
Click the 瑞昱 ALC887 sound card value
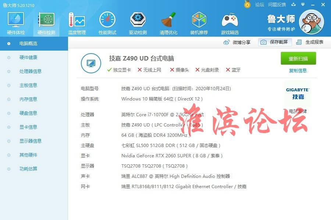pyautogui.click(x=176, y=176)
